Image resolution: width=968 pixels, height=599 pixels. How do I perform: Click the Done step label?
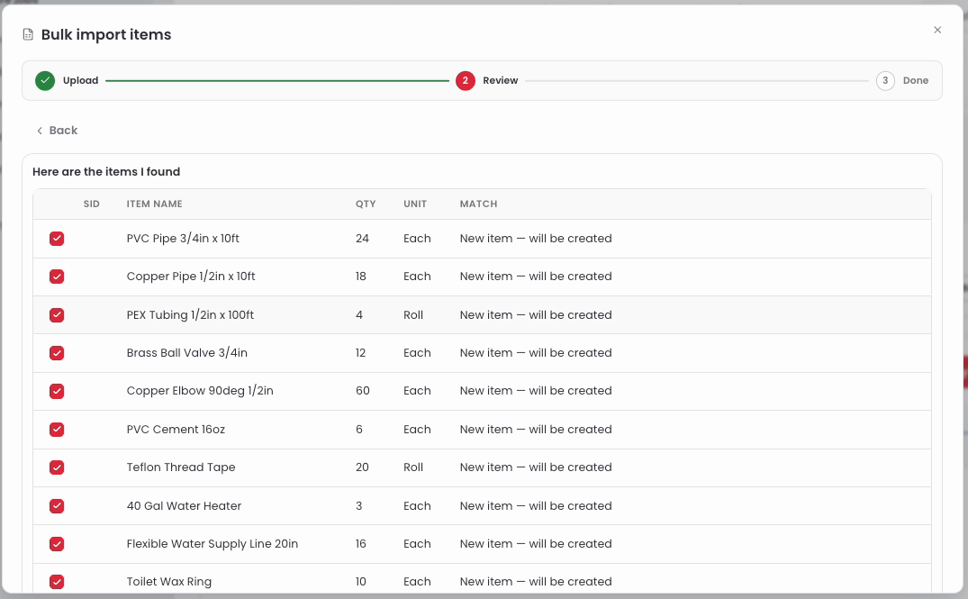tap(916, 81)
